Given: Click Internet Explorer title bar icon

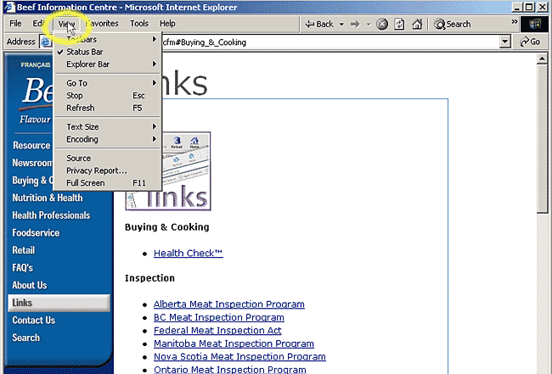Looking at the screenshot, I should click(9, 7).
